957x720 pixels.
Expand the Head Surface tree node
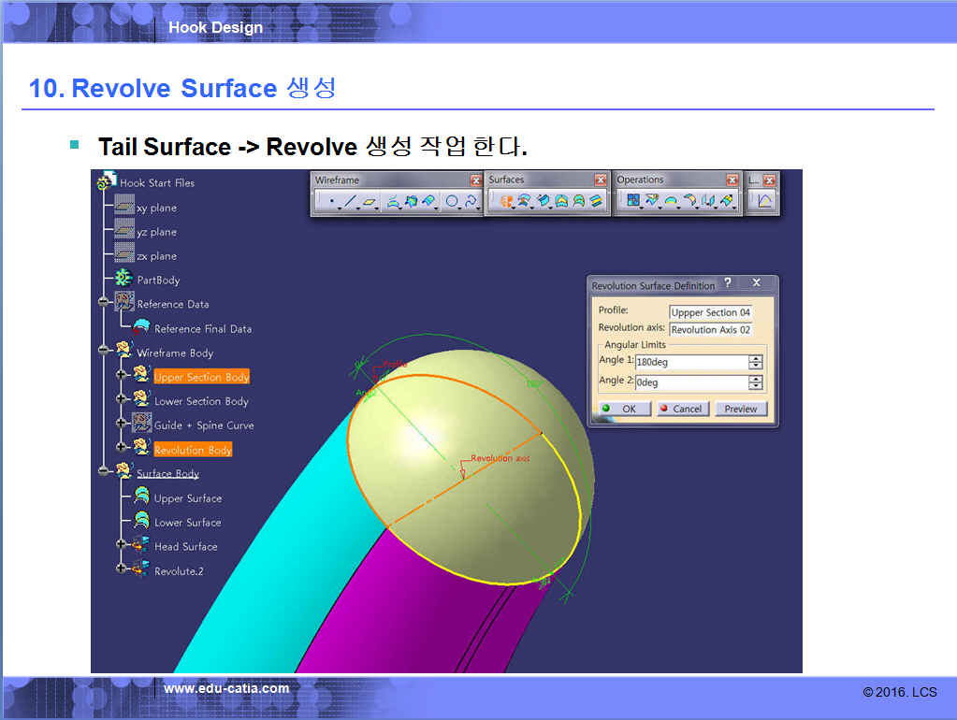click(x=122, y=545)
